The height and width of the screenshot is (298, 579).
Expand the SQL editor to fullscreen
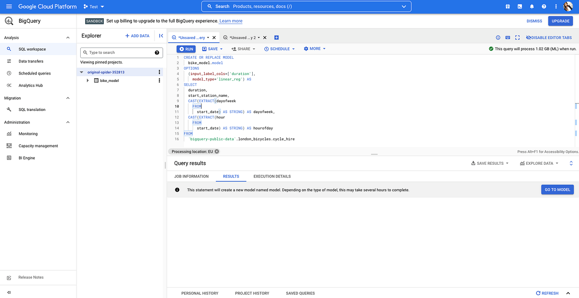(517, 37)
